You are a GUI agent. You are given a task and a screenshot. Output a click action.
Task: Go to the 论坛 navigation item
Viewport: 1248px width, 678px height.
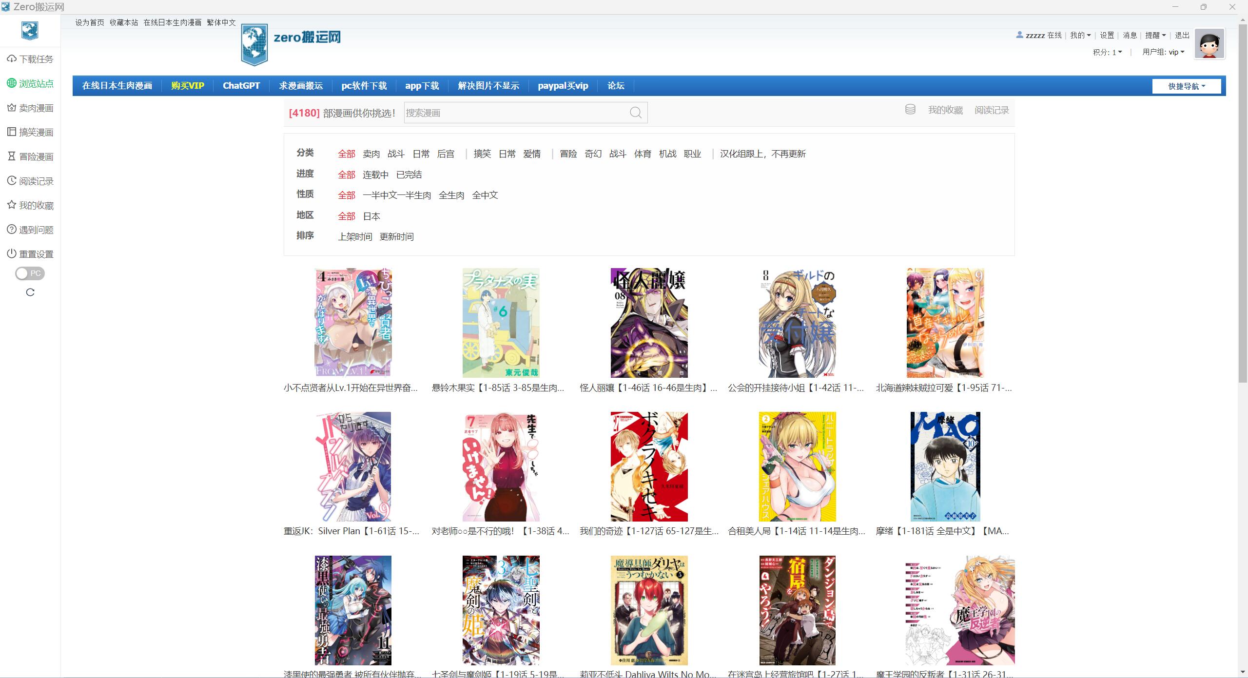(x=615, y=86)
